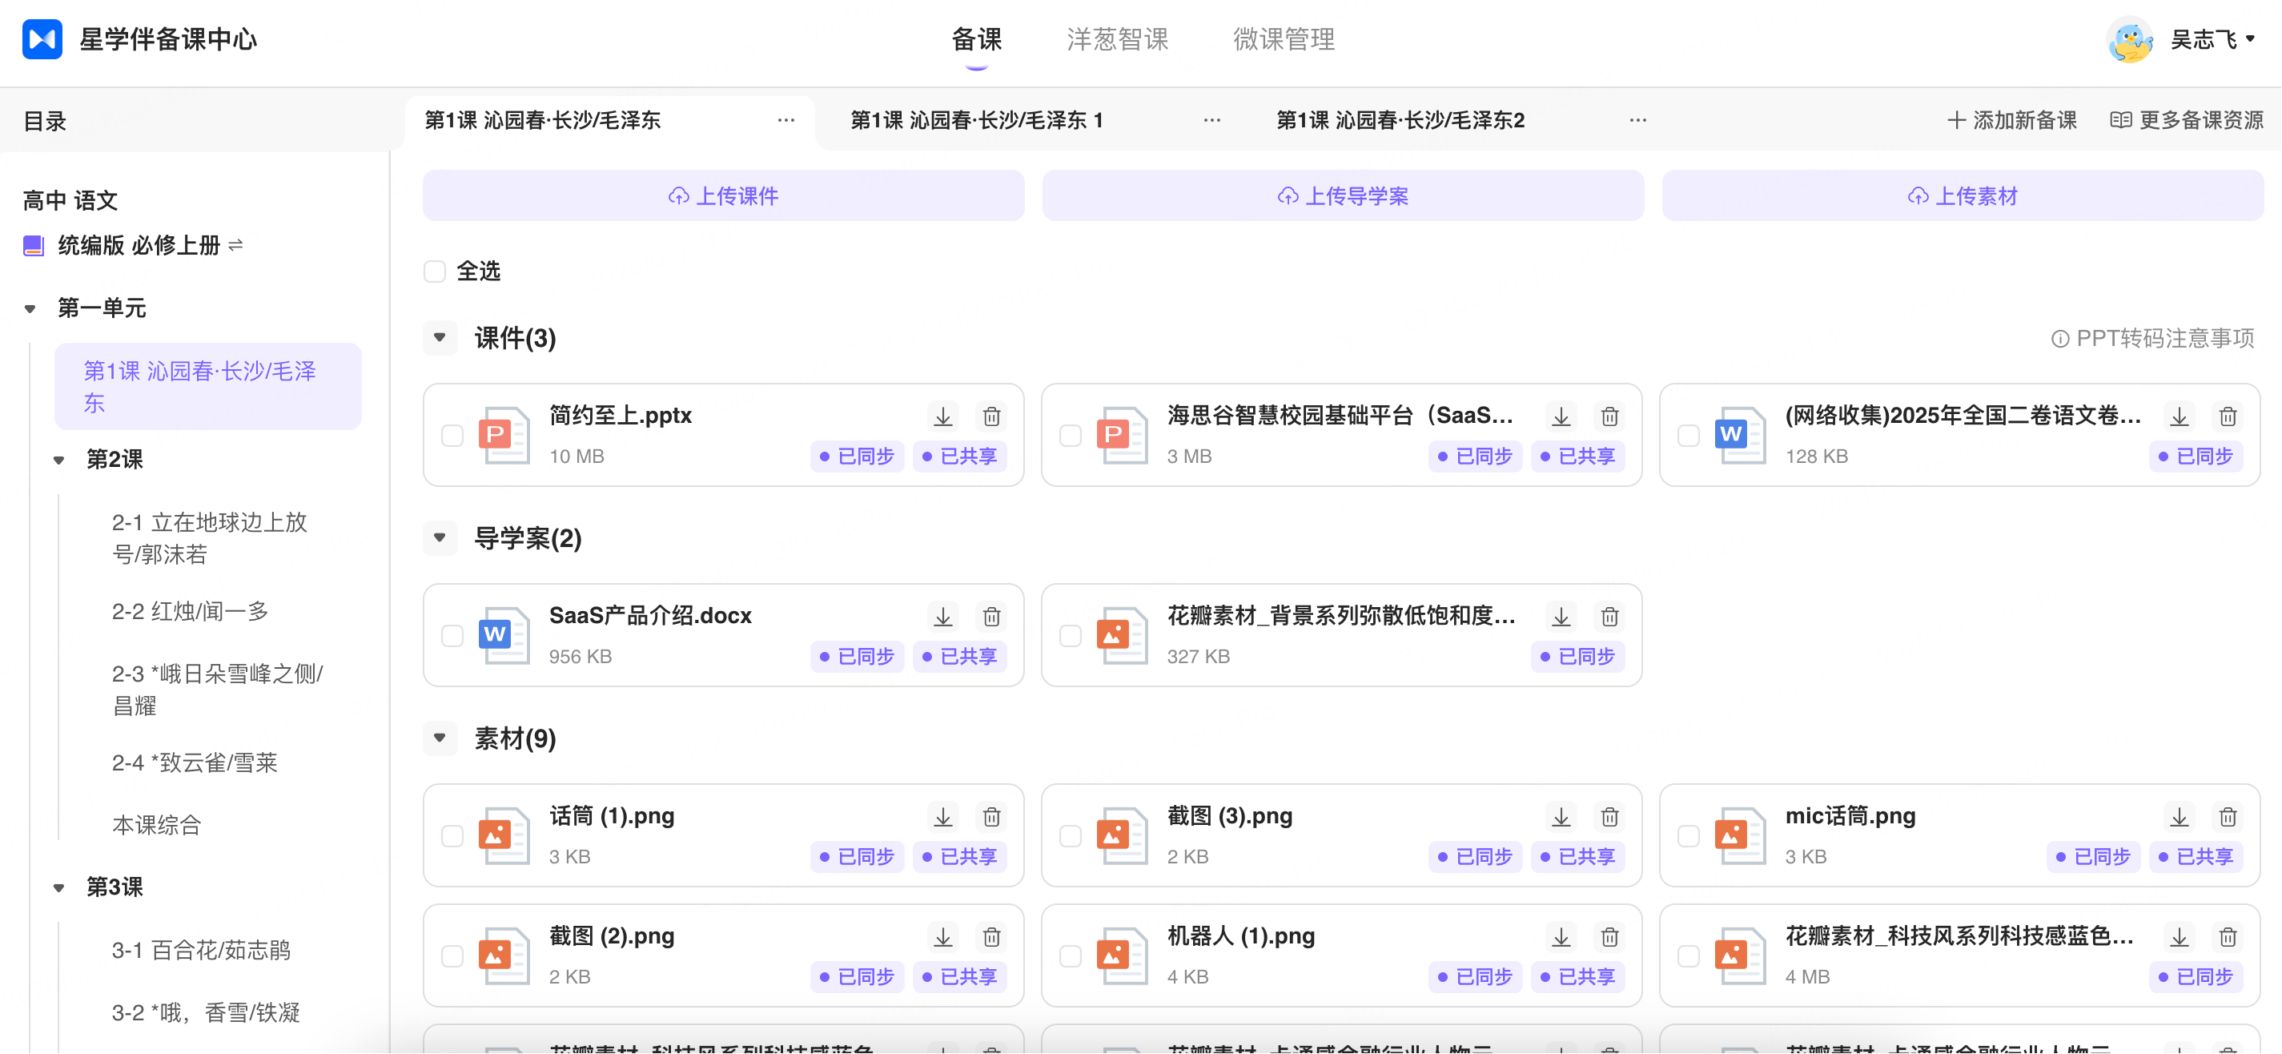The height and width of the screenshot is (1054, 2282).
Task: Open 2-4 *致云雀/雪莱 lesson
Action: pos(194,763)
